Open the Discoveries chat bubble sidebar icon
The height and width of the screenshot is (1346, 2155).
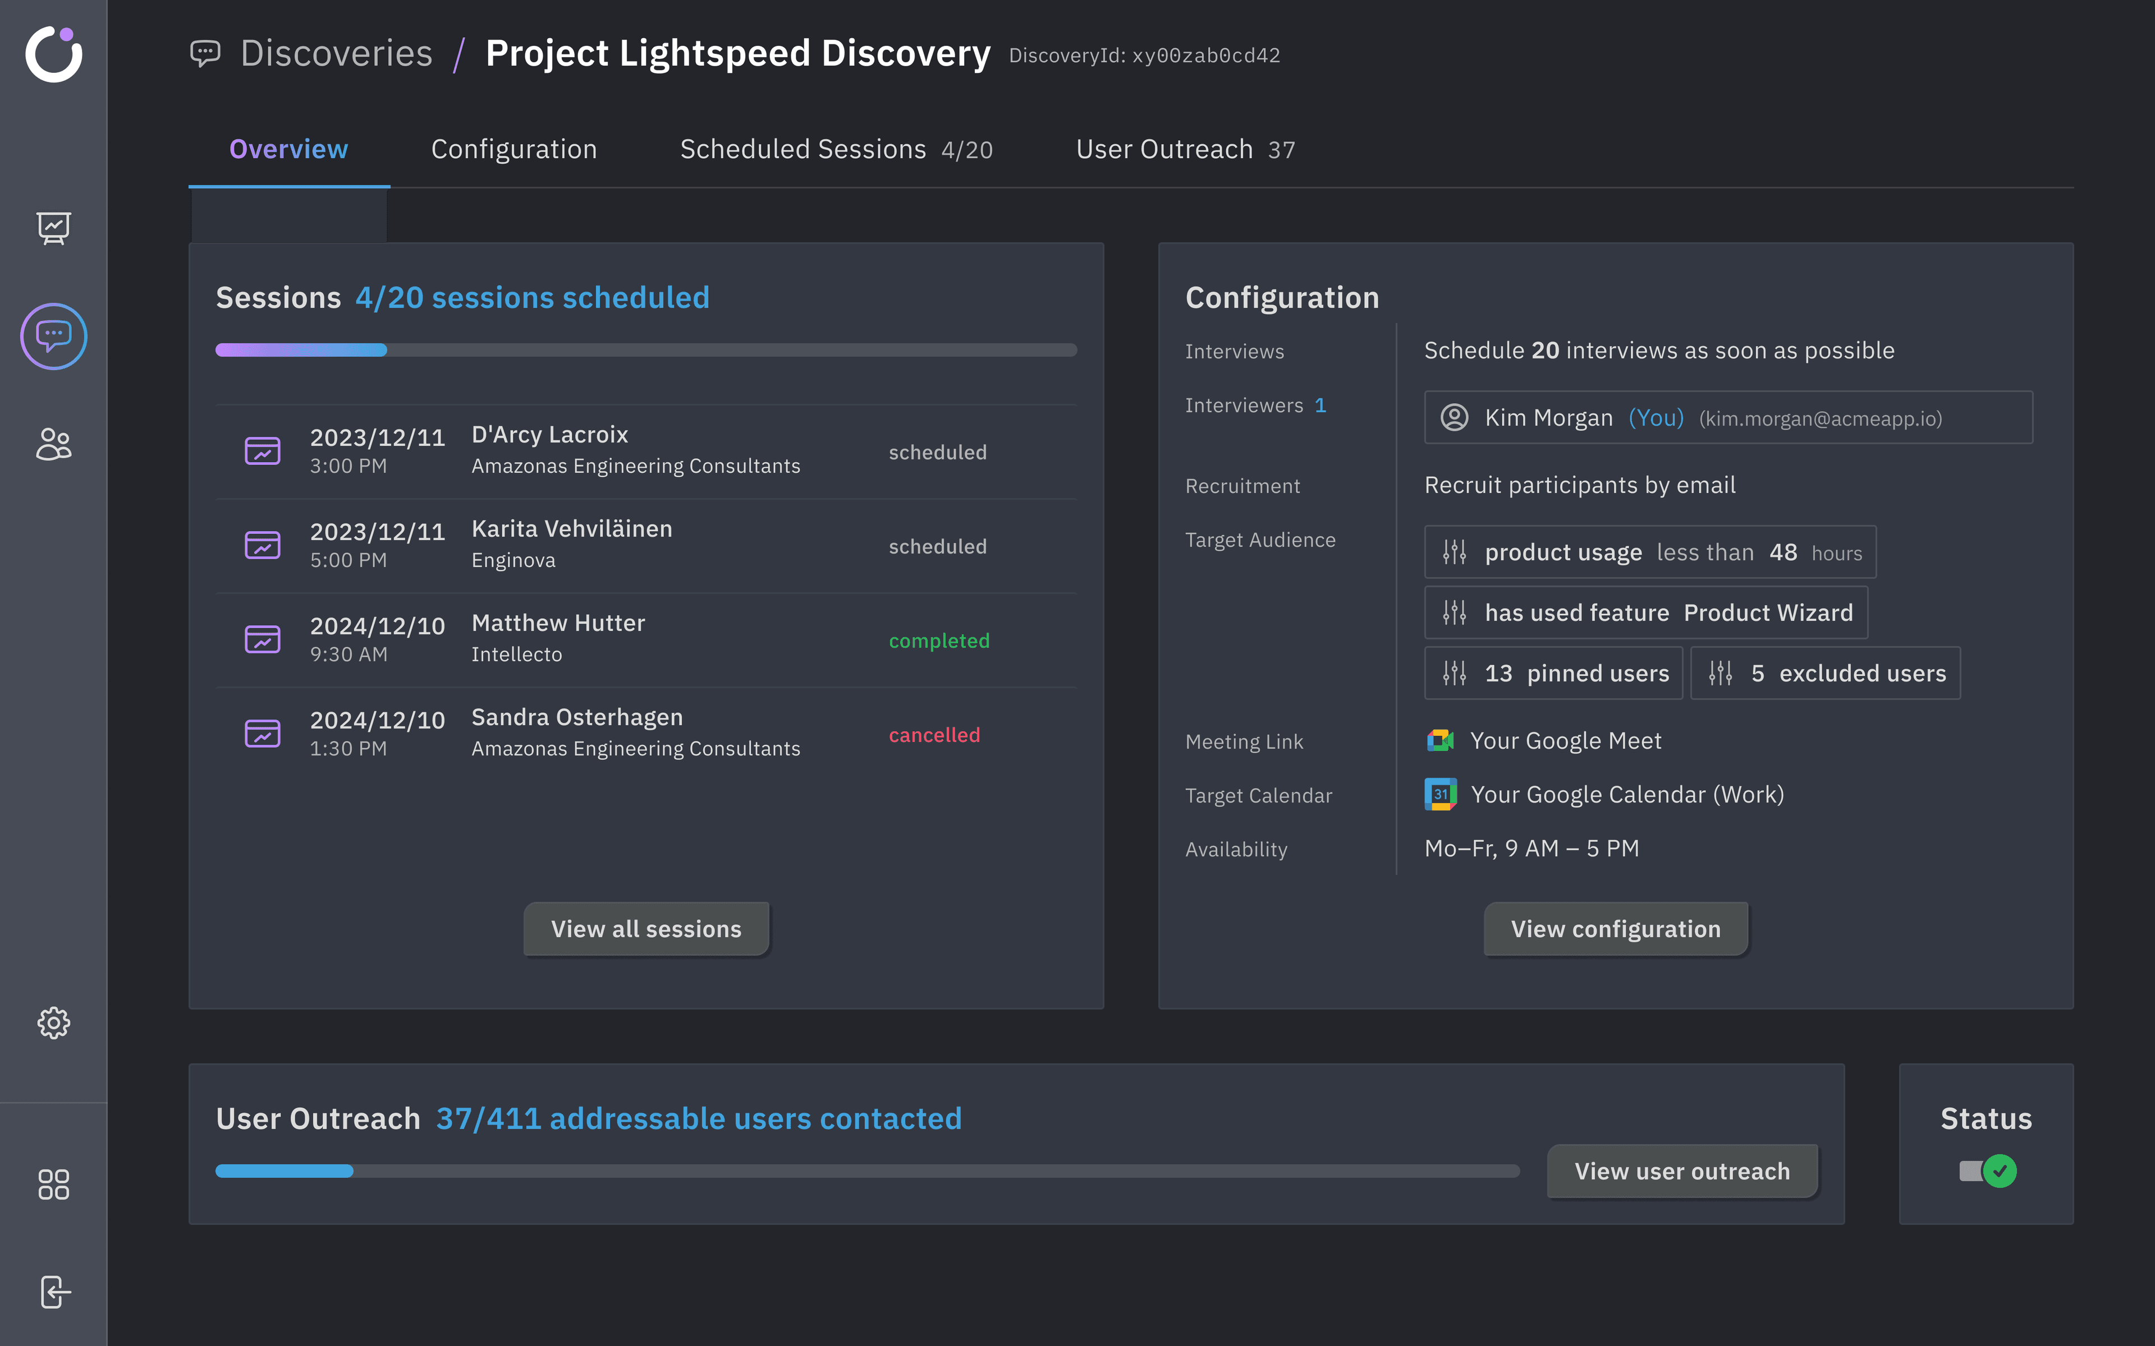(53, 335)
